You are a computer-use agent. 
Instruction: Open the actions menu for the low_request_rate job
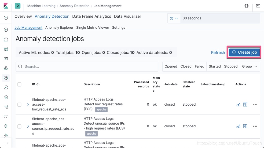[x=255, y=105]
